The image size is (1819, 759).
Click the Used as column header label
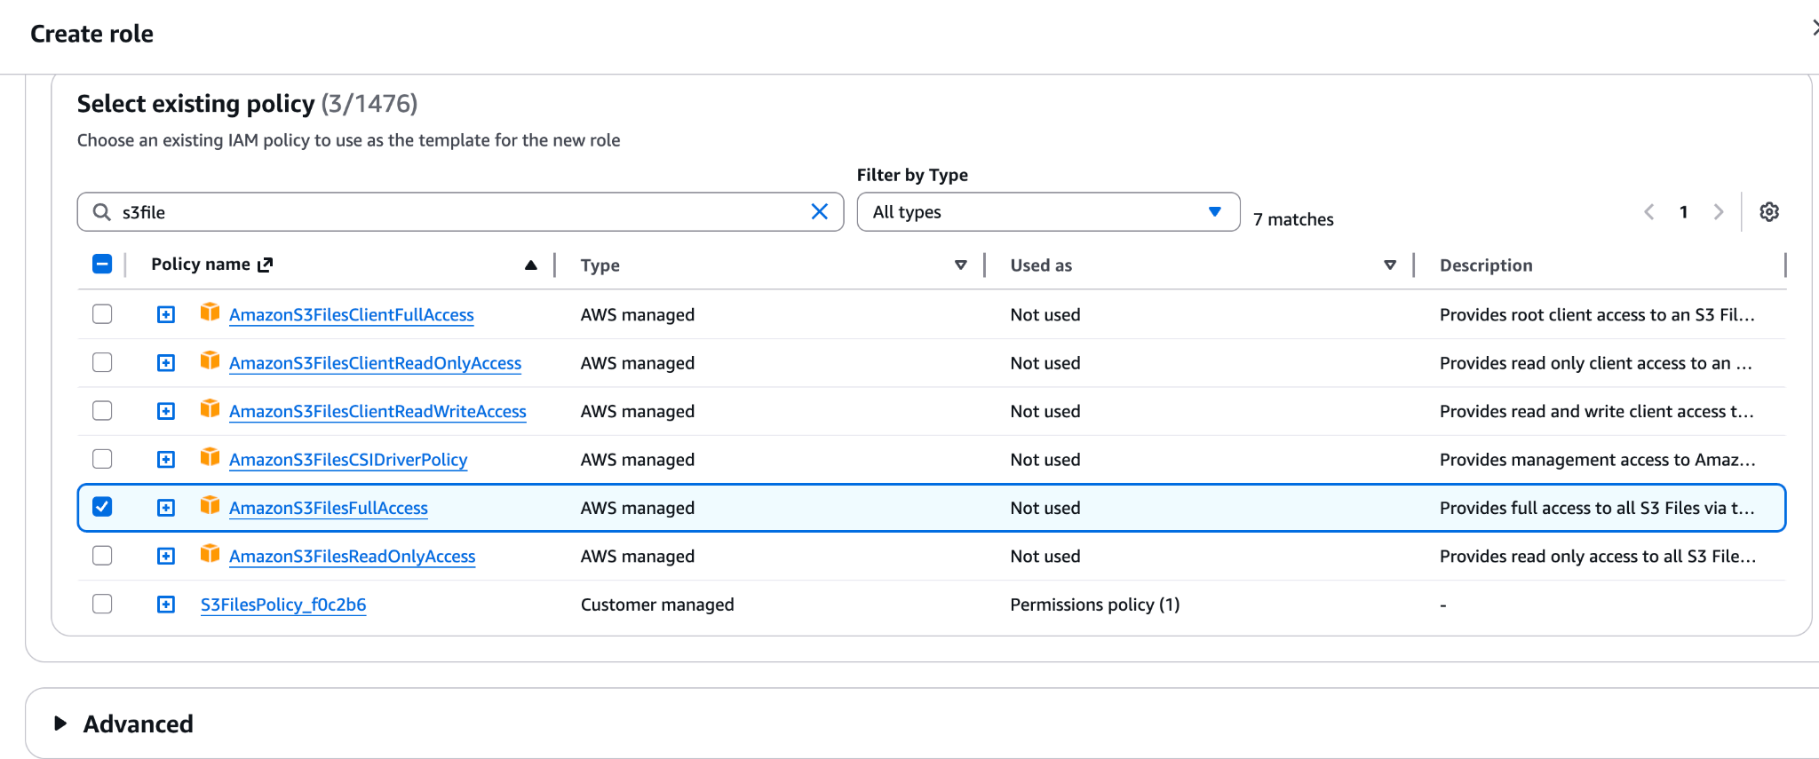click(x=1041, y=265)
